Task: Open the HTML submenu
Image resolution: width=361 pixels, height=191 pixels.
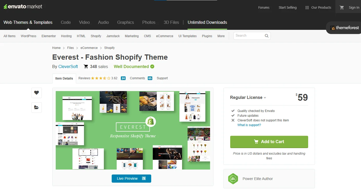Action: tap(81, 36)
